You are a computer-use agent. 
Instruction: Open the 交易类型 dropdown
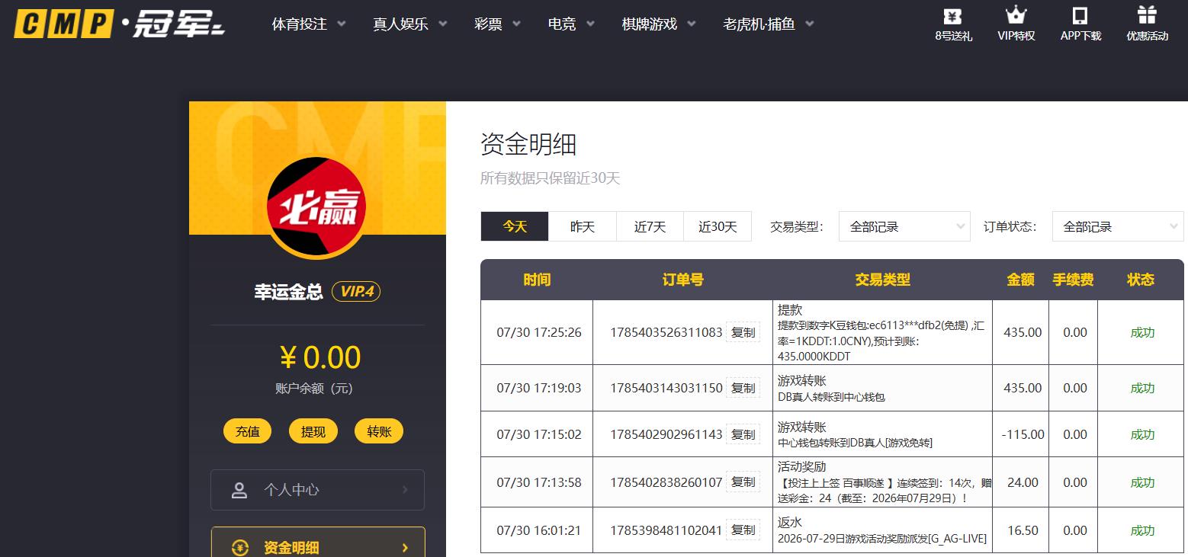coord(904,226)
